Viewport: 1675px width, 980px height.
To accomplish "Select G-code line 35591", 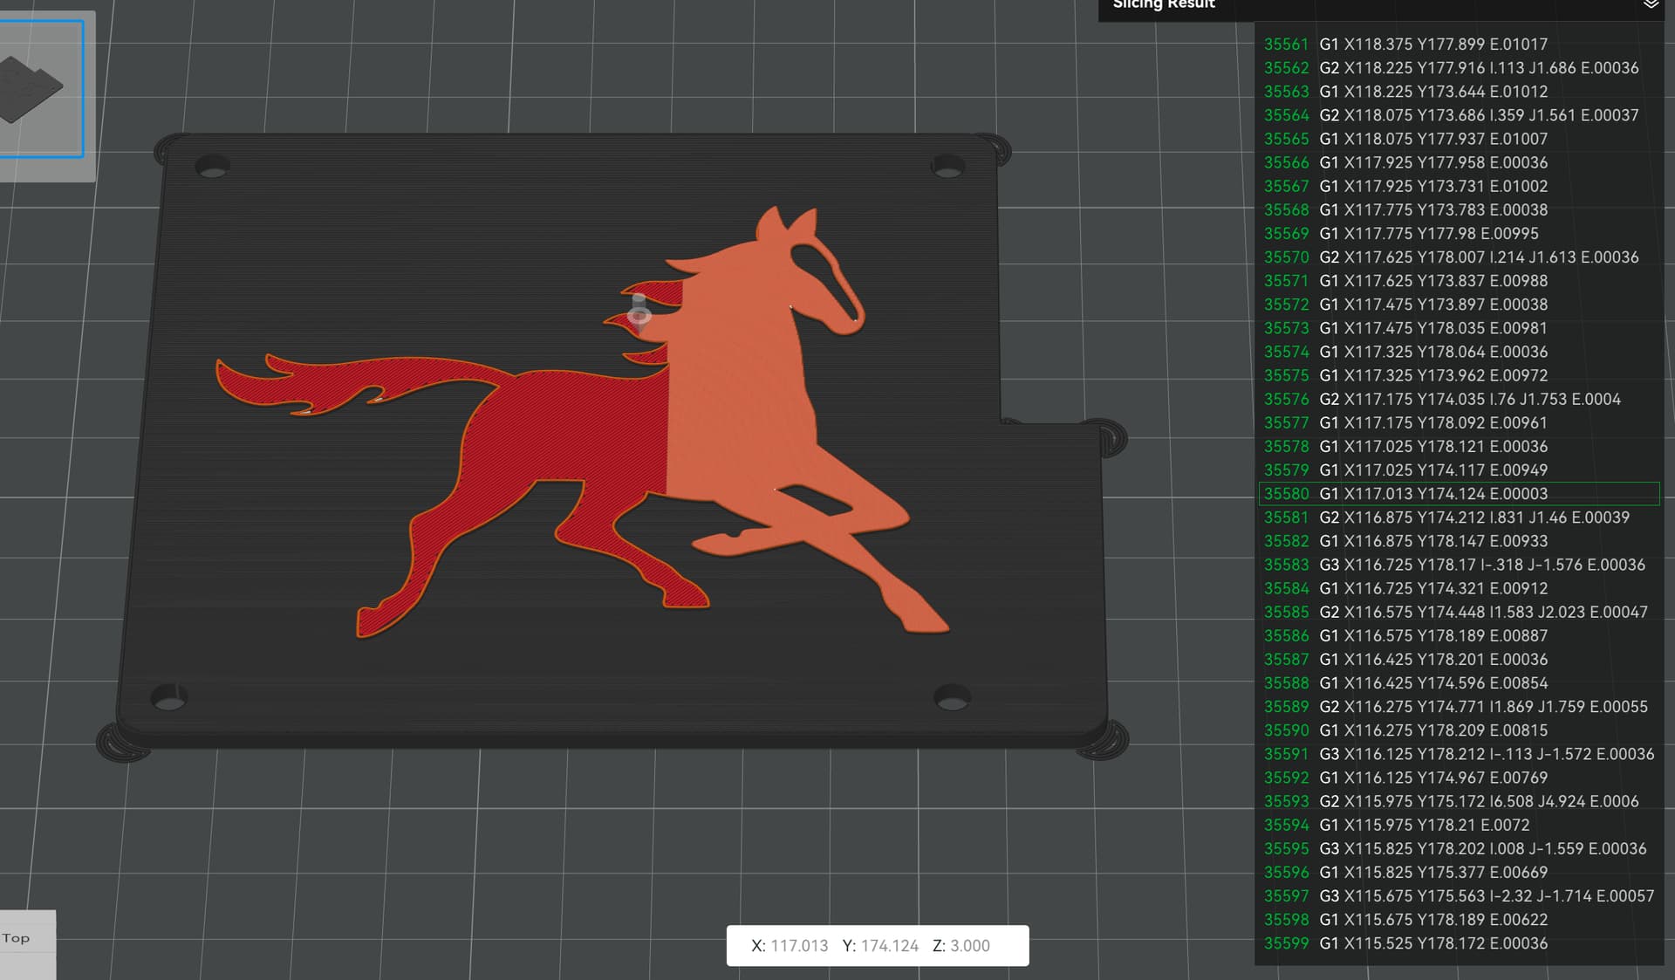I will (1459, 754).
